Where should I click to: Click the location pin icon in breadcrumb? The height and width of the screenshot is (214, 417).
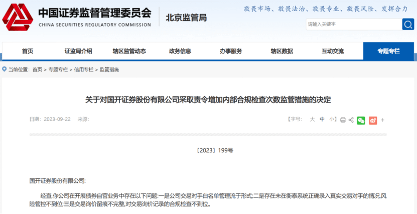(x=5, y=69)
